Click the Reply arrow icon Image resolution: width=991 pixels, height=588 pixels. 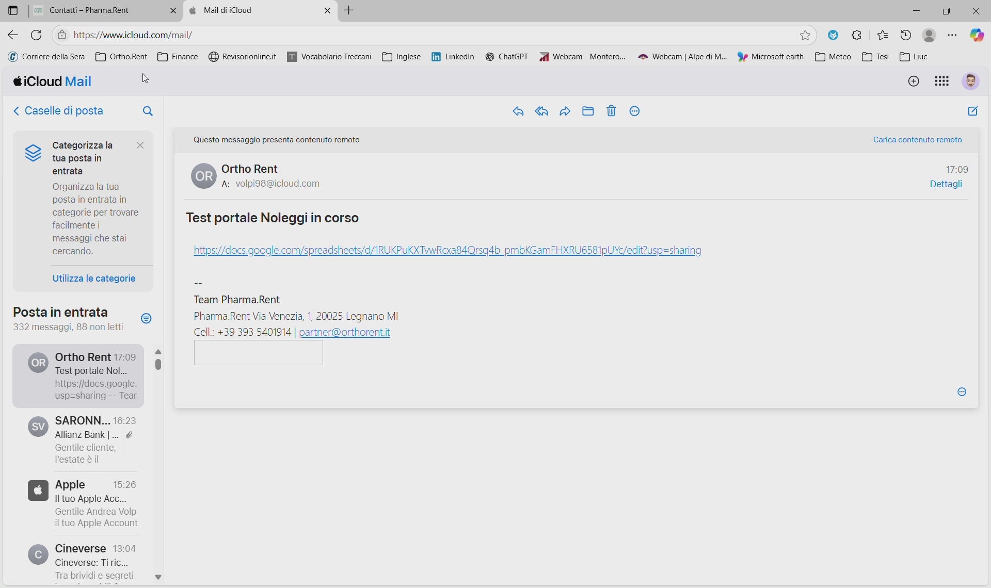(x=518, y=111)
